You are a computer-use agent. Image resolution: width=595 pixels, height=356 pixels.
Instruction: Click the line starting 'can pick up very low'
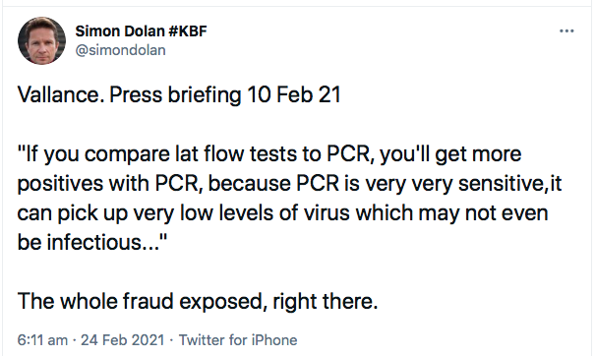[x=282, y=213]
